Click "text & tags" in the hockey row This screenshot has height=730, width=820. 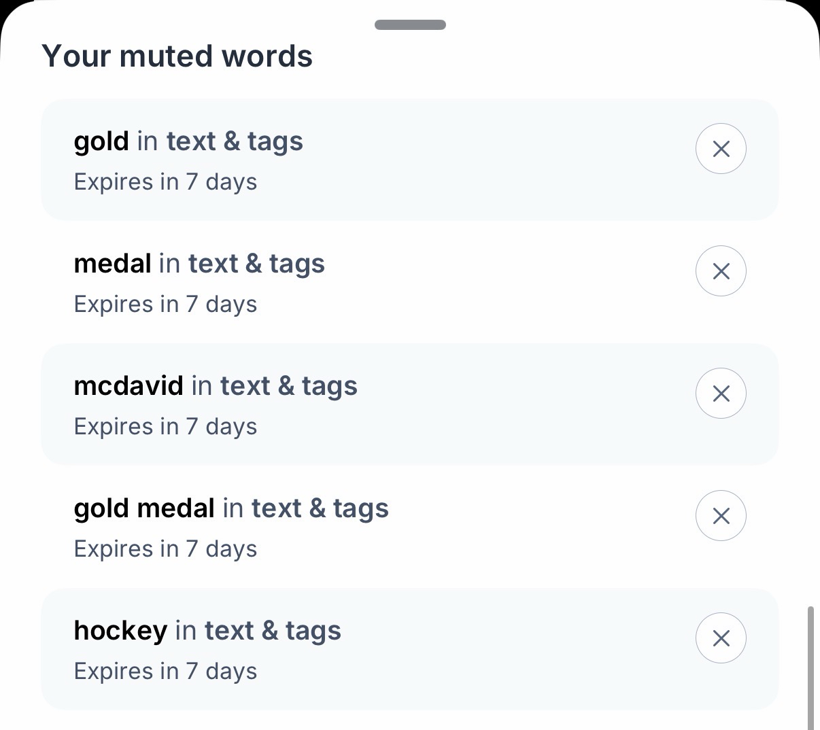273,631
